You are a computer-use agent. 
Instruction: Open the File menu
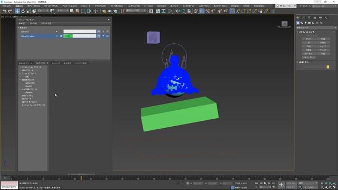[7, 6]
